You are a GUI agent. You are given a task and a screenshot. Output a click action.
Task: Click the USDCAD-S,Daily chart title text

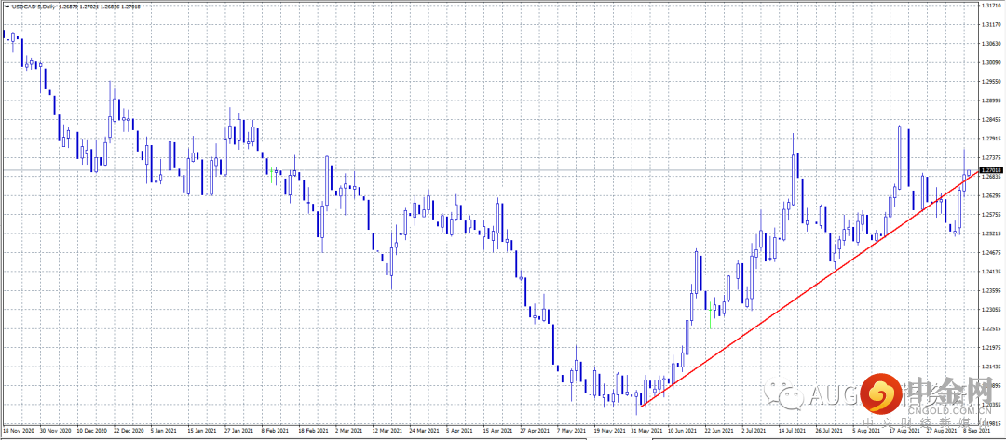pyautogui.click(x=34, y=7)
